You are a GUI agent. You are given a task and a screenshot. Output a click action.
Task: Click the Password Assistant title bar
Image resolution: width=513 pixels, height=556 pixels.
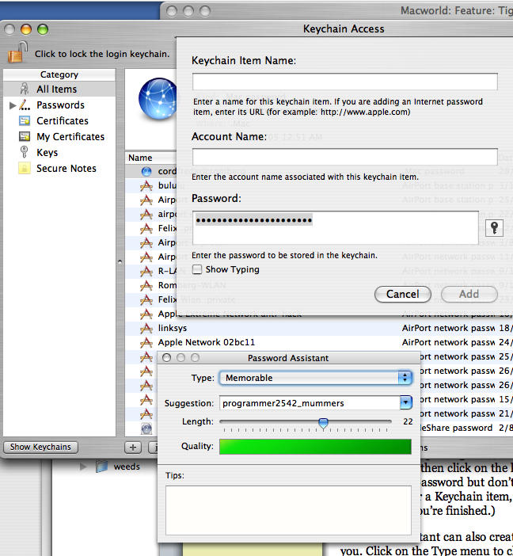[288, 358]
